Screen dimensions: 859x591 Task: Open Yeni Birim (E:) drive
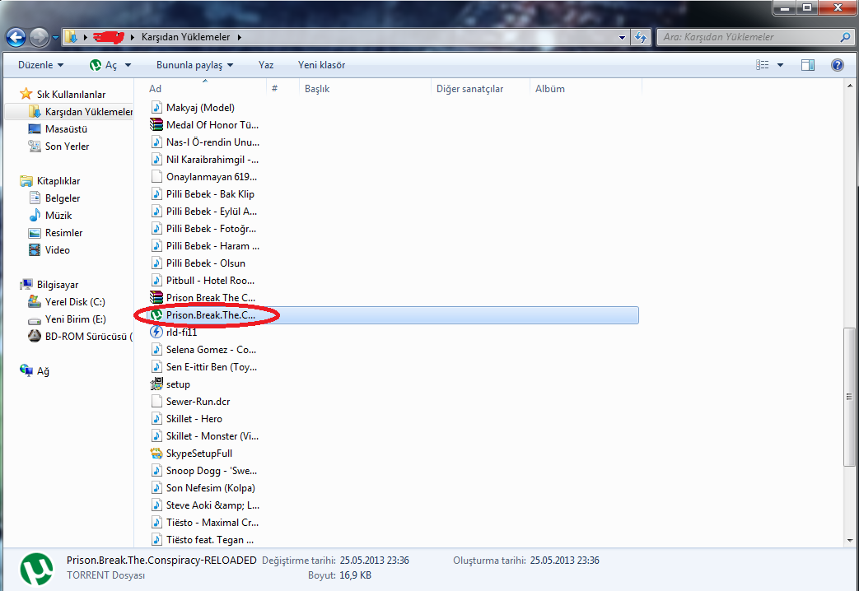(67, 319)
